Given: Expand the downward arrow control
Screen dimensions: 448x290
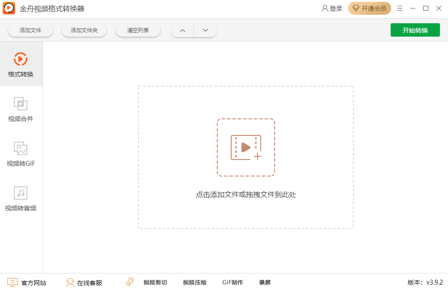Looking at the screenshot, I should click(205, 30).
